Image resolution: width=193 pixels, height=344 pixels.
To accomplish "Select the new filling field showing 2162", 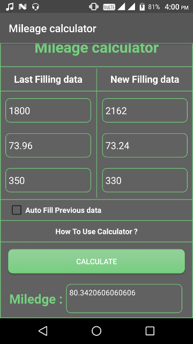I will click(x=145, y=110).
